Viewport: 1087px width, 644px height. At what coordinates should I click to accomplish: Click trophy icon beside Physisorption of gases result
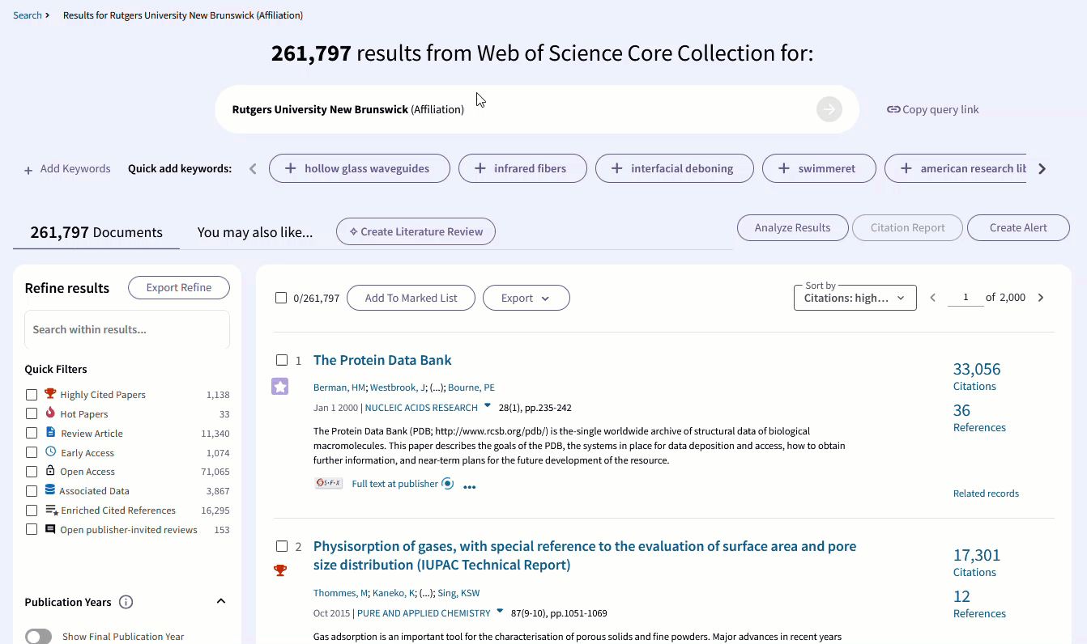(279, 570)
